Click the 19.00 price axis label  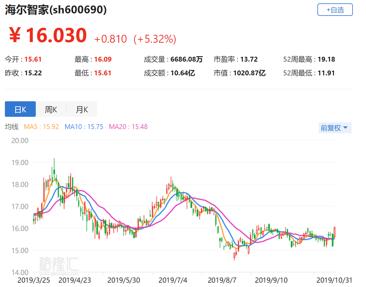point(20,163)
